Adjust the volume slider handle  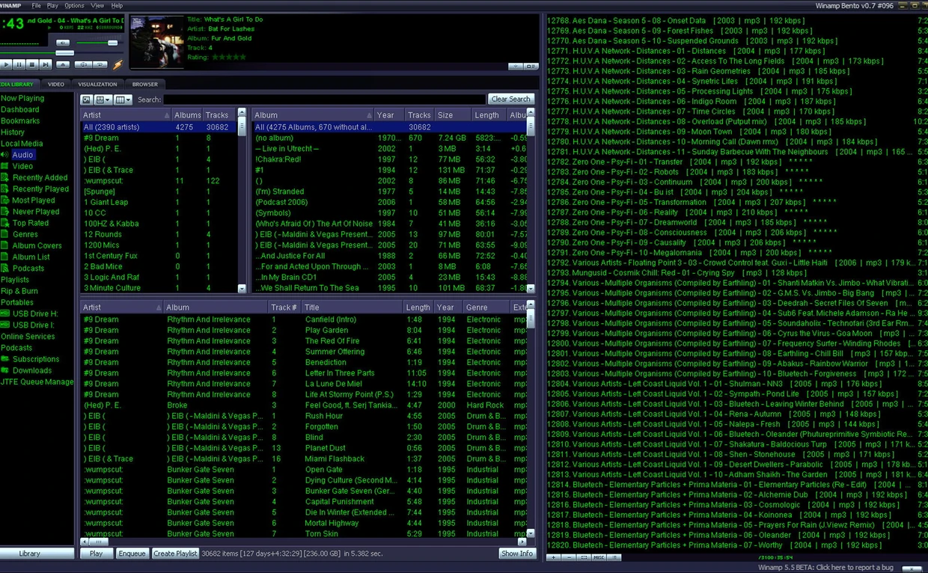click(x=112, y=43)
